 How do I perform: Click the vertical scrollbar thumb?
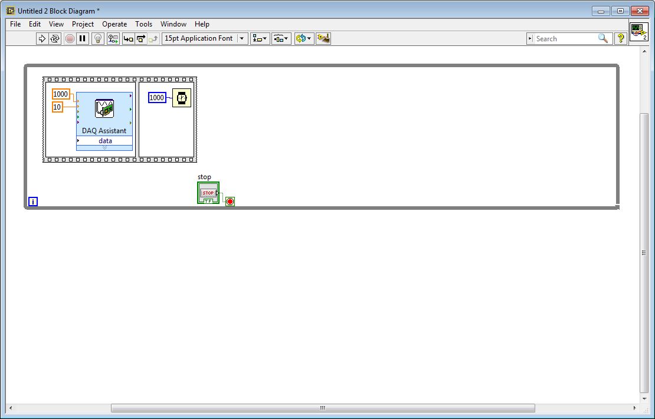[x=644, y=252]
